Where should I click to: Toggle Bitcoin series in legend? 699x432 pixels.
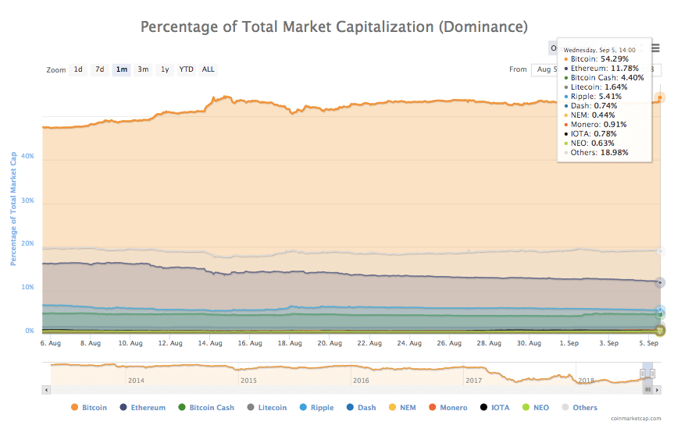(89, 408)
